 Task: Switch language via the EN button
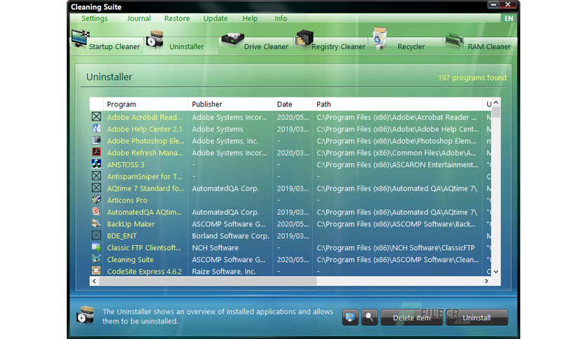tap(509, 18)
